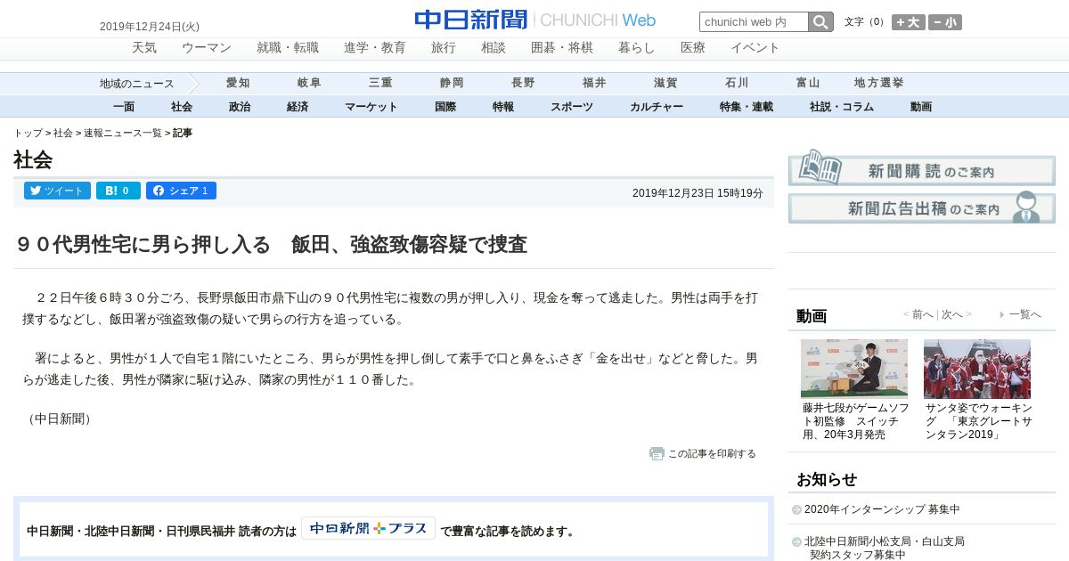1069x561 pixels.
Task: Increase text size with 大 button
Action: click(x=909, y=22)
